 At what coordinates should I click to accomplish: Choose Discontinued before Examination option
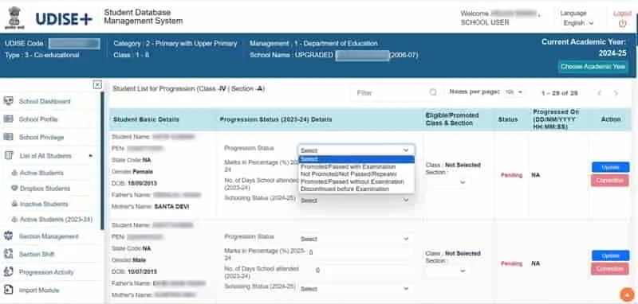pyautogui.click(x=356, y=189)
